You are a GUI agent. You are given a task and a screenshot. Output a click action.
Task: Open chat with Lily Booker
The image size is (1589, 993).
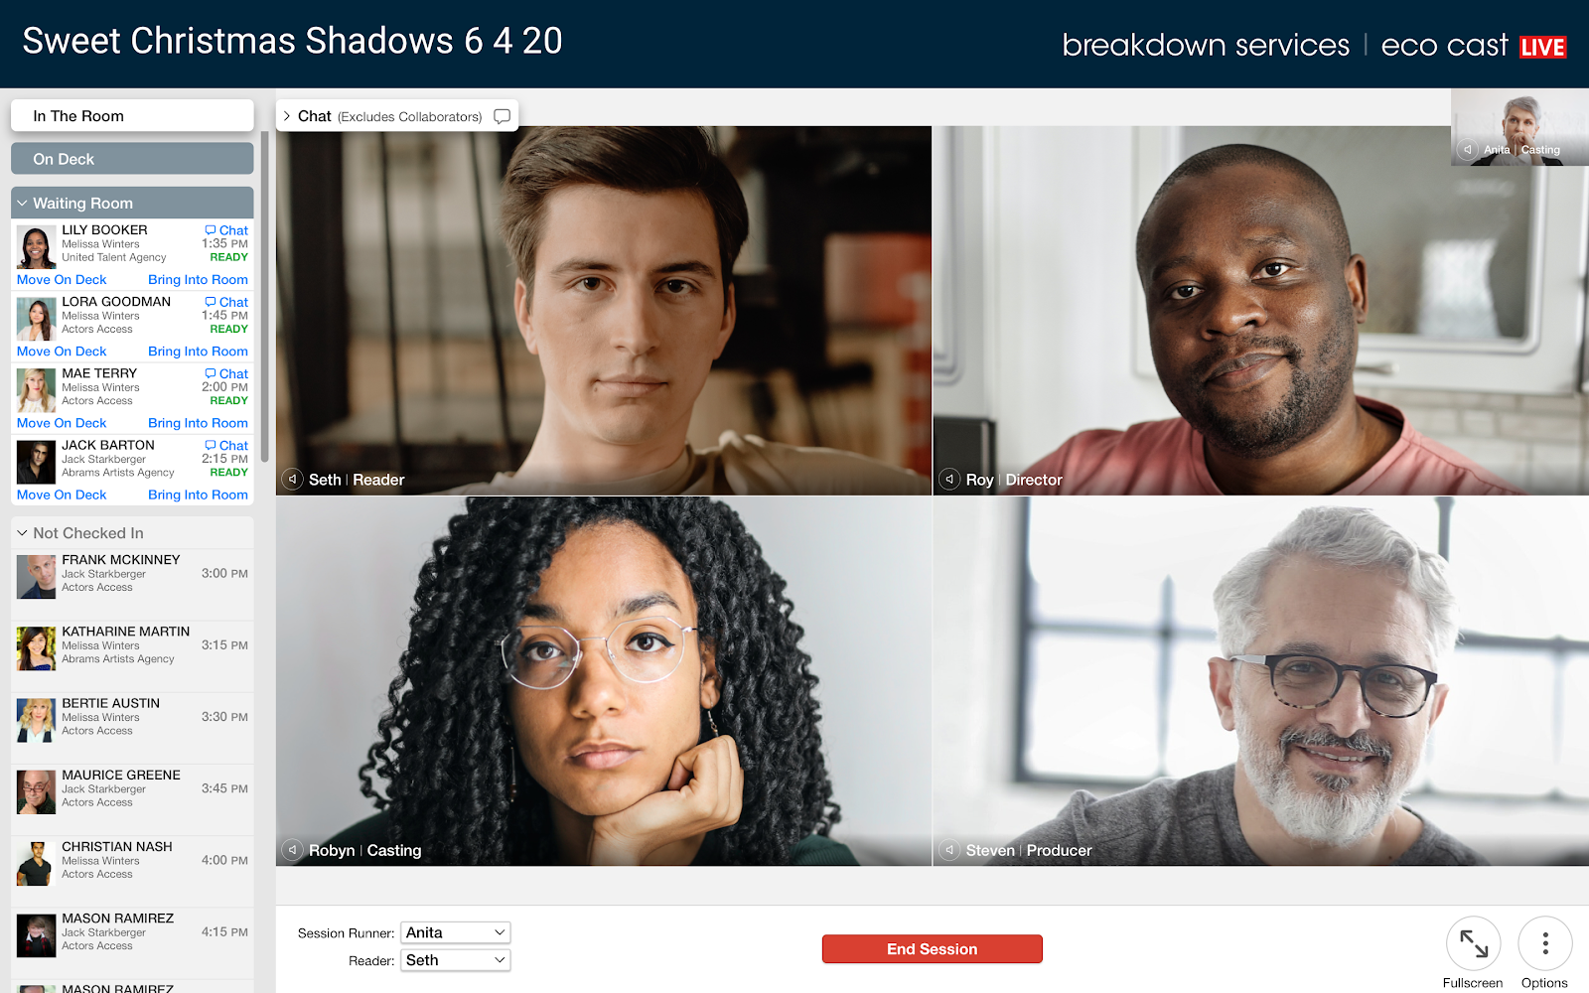(226, 230)
